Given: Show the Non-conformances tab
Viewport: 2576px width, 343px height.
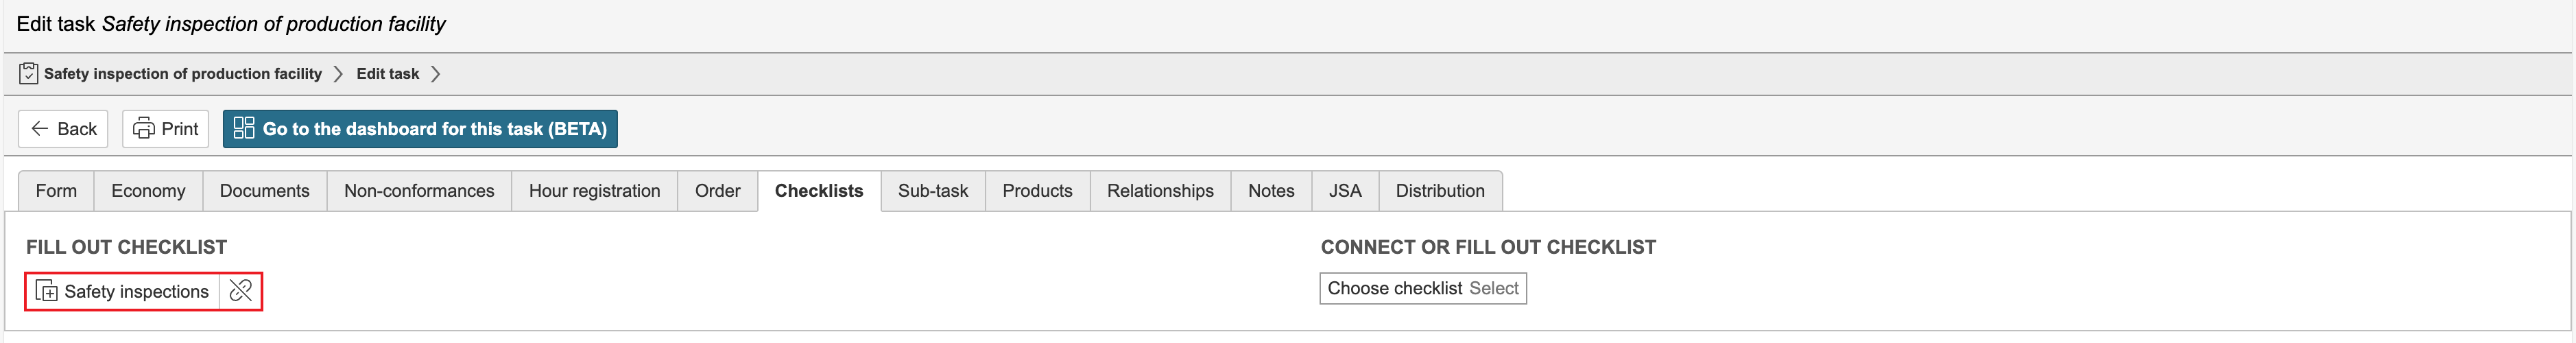Looking at the screenshot, I should tap(419, 191).
